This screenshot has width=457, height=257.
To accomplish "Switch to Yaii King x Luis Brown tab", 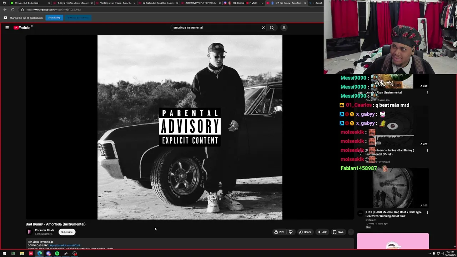I will (x=115, y=3).
